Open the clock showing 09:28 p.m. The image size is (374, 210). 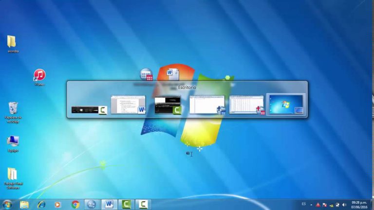(359, 205)
